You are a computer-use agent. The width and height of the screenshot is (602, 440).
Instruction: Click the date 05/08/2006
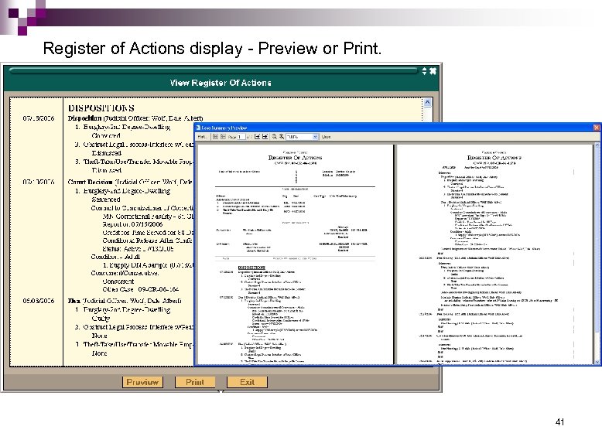pyautogui.click(x=39, y=301)
